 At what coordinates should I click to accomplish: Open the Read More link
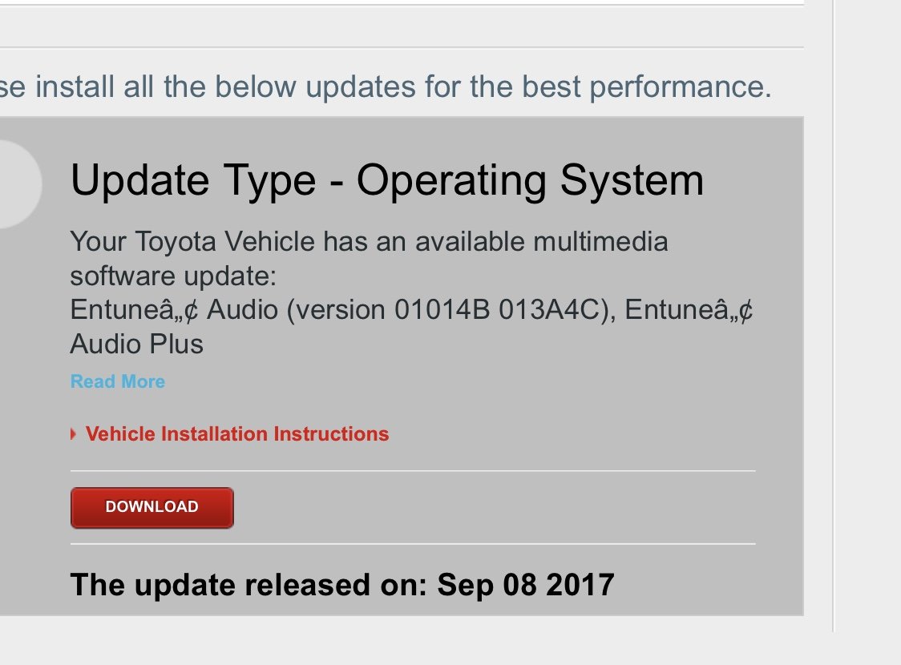click(x=117, y=381)
